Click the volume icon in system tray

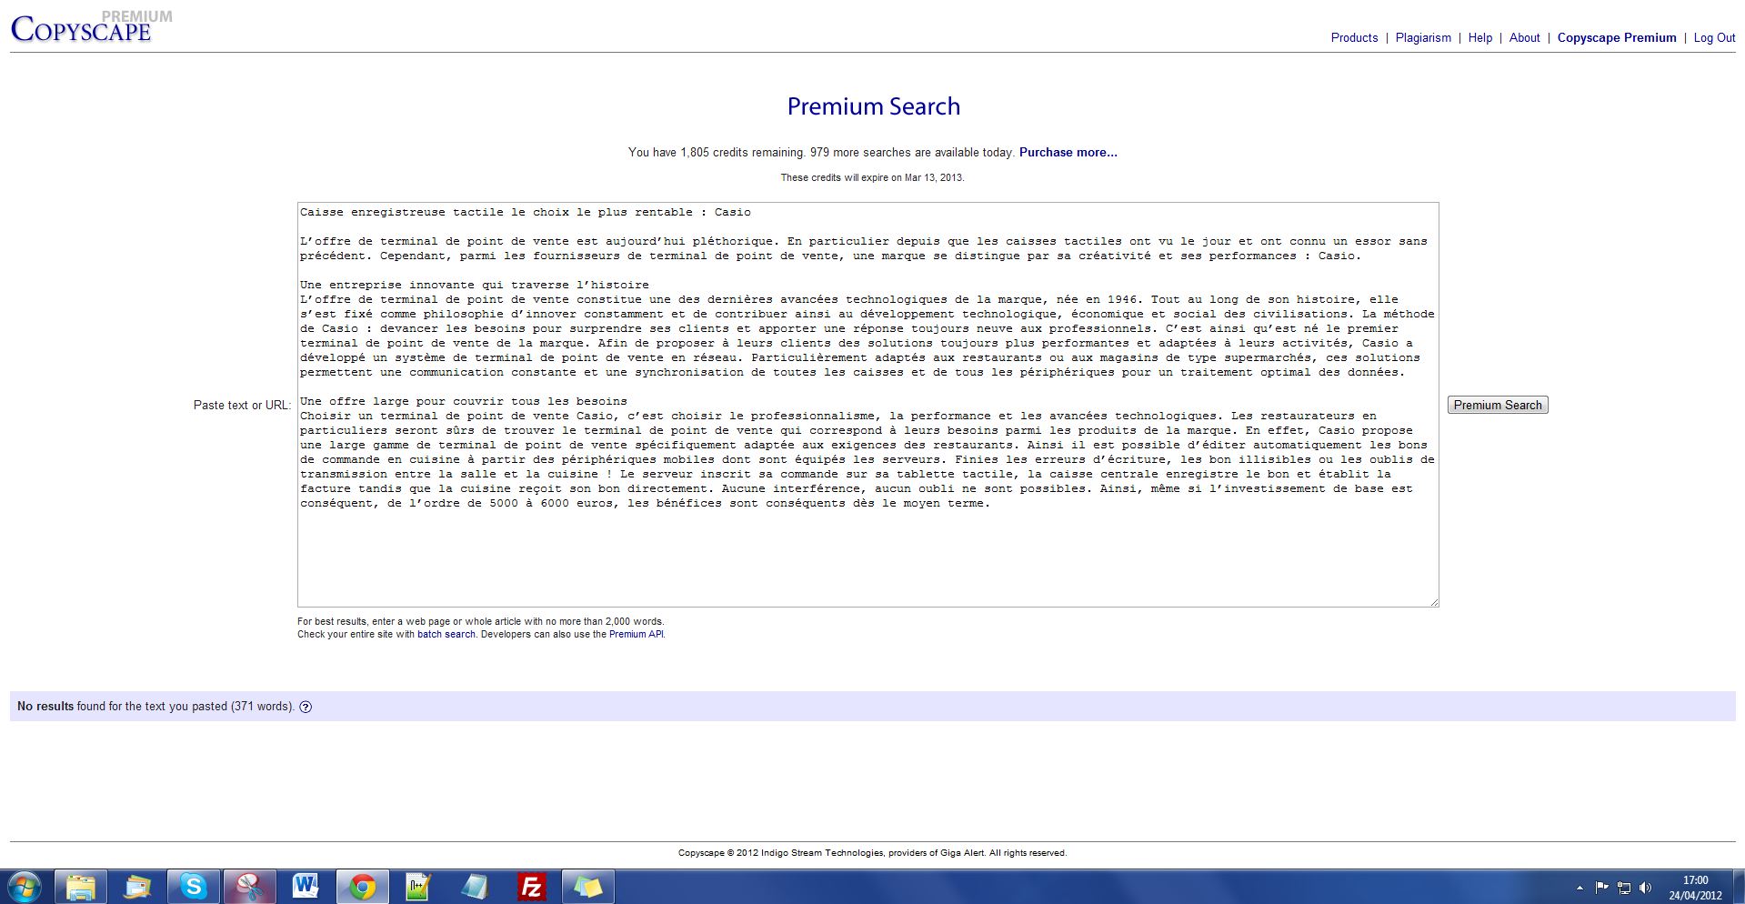1645,888
